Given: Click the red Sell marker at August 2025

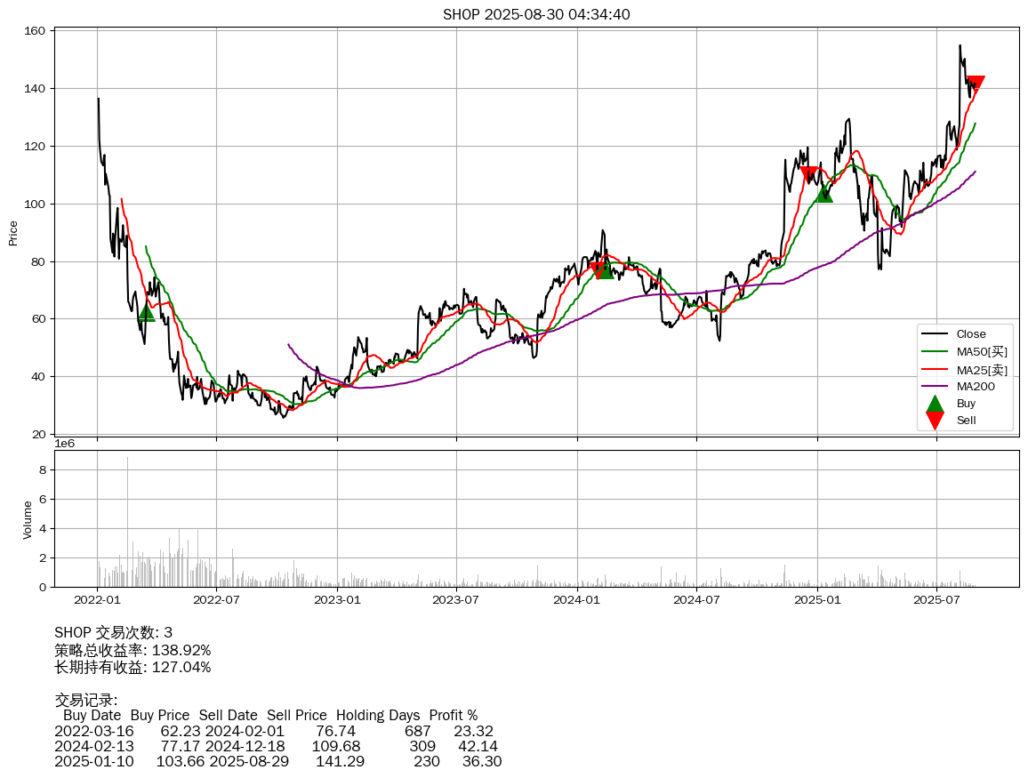Looking at the screenshot, I should pos(976,84).
